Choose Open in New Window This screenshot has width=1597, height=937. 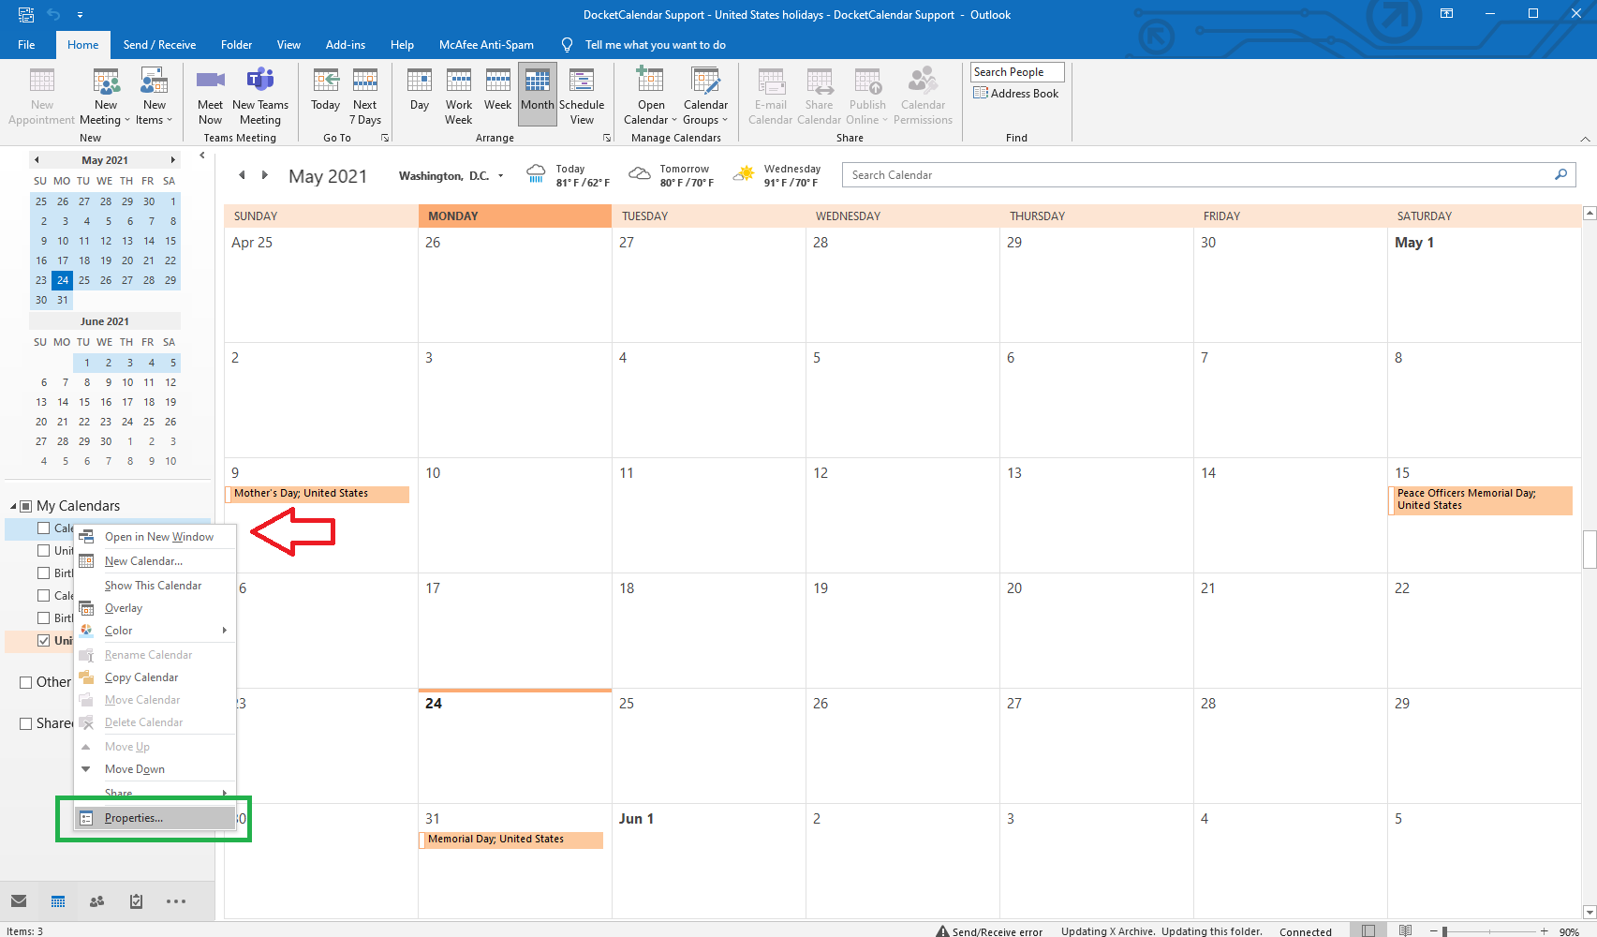155,537
